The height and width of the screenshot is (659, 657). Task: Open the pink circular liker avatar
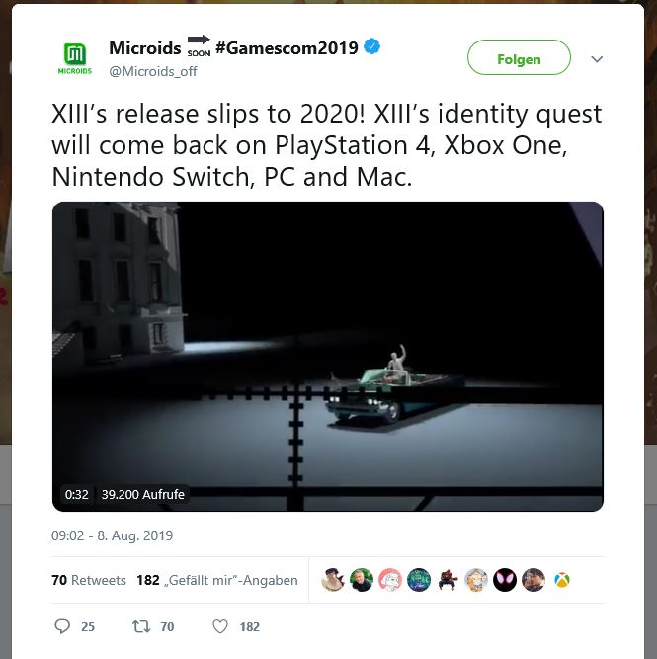click(390, 580)
